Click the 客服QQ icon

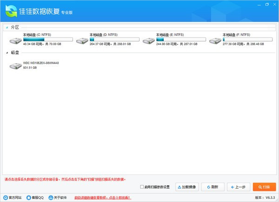[28, 197]
